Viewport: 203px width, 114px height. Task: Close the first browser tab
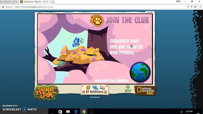[16, 2]
